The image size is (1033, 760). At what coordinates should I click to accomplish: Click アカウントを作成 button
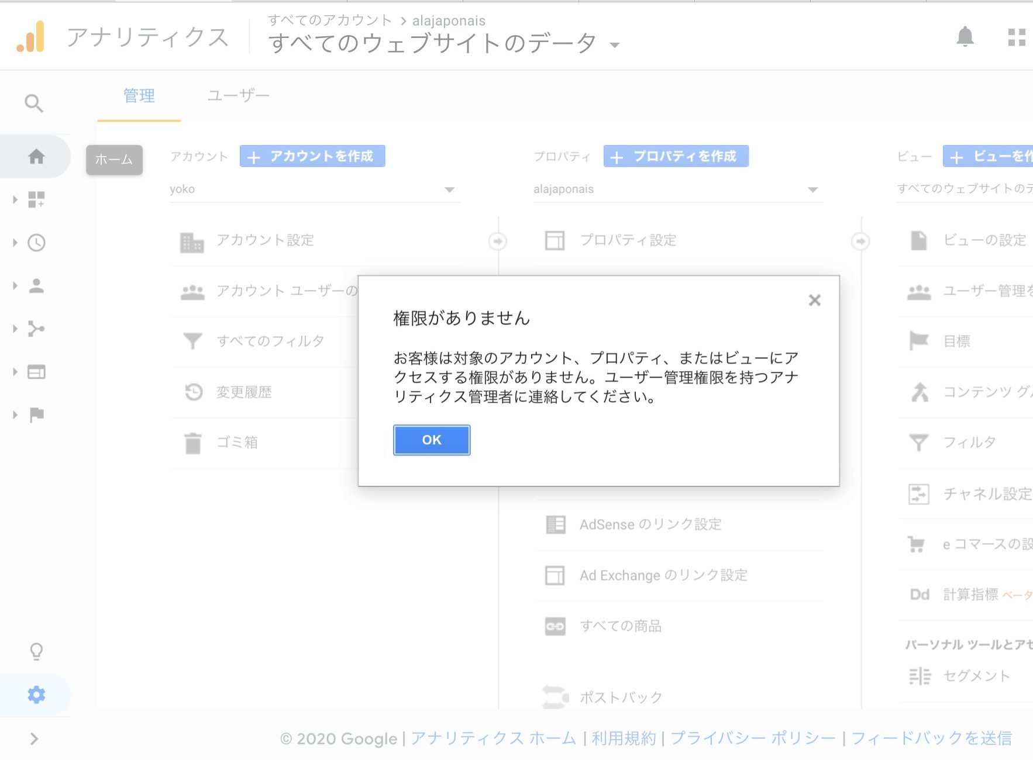(312, 156)
